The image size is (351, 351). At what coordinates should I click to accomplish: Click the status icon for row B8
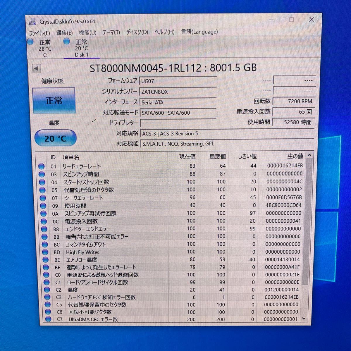(x=44, y=229)
